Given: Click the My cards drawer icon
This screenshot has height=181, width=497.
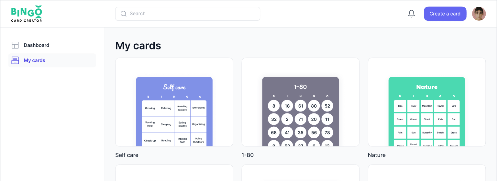Looking at the screenshot, I should click(15, 60).
